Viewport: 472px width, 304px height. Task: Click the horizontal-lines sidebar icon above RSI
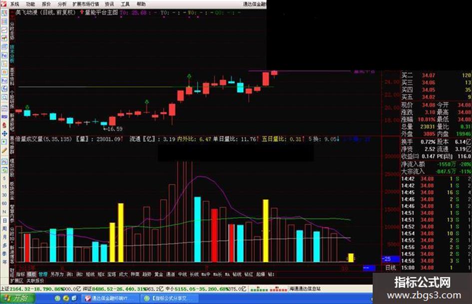[4, 108]
